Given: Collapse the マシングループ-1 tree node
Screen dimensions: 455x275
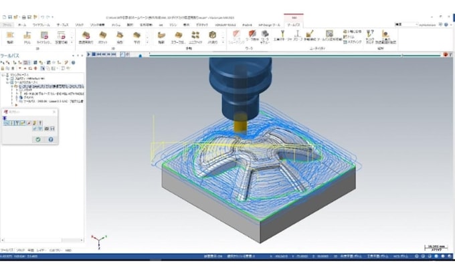Looking at the screenshot, I should pyautogui.click(x=3, y=75).
